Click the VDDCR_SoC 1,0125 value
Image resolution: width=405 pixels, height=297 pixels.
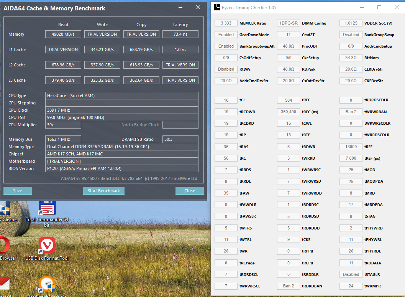tap(351, 23)
